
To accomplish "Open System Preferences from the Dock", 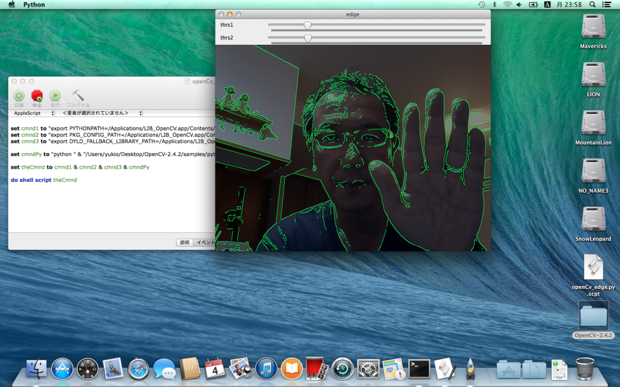I will coord(368,369).
